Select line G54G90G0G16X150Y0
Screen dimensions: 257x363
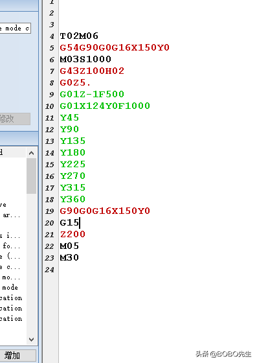pyautogui.click(x=115, y=47)
